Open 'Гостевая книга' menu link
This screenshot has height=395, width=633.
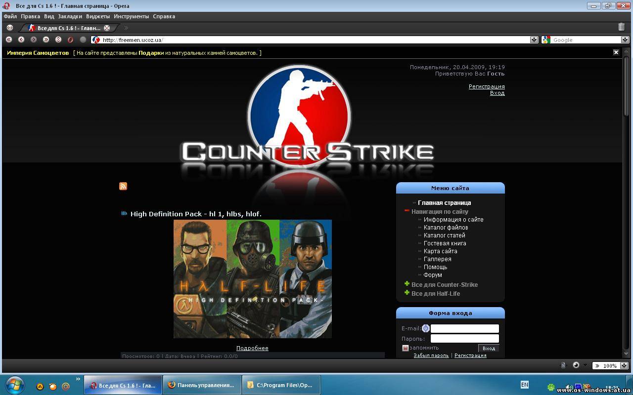[x=445, y=243]
